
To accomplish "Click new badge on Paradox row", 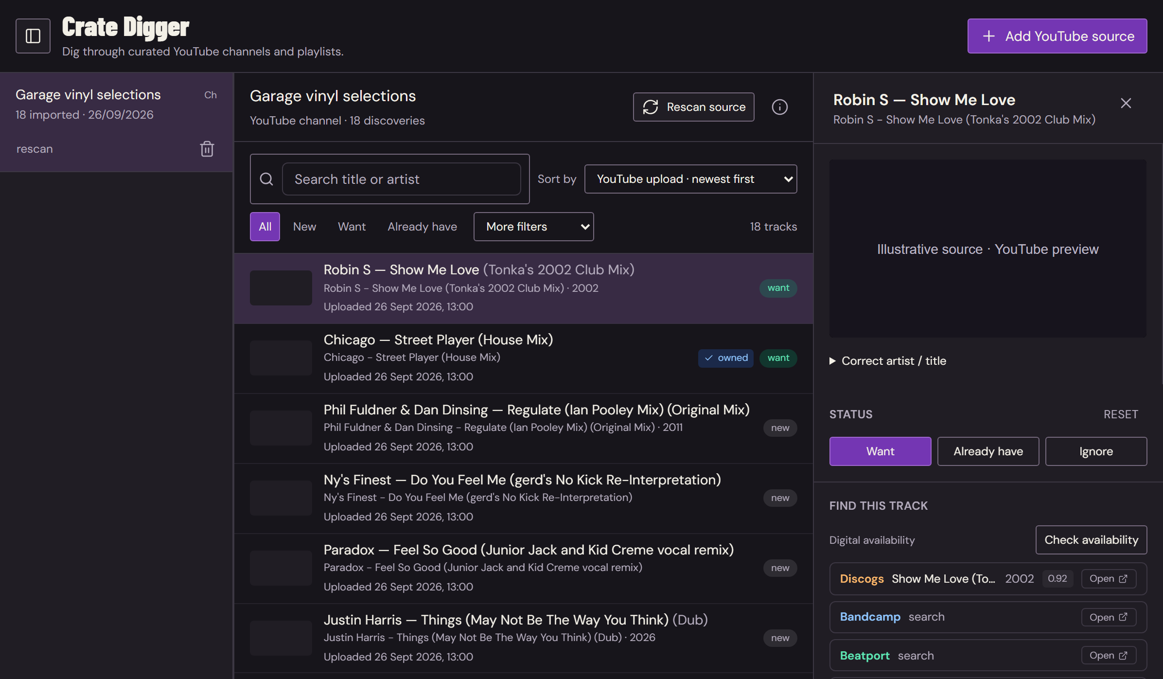I will (x=780, y=568).
